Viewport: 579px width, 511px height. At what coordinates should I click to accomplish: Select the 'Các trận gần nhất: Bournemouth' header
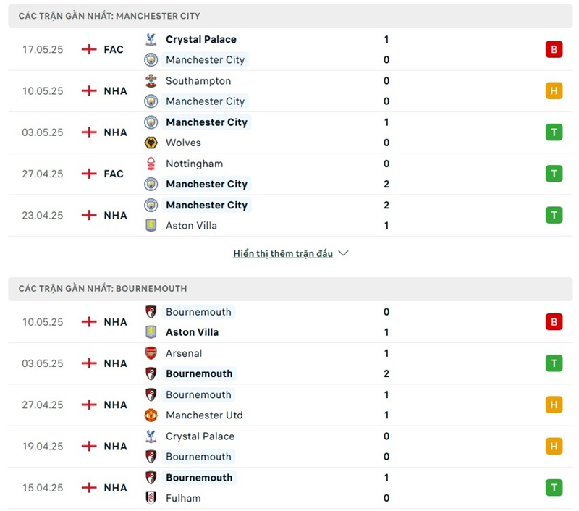pyautogui.click(x=103, y=288)
